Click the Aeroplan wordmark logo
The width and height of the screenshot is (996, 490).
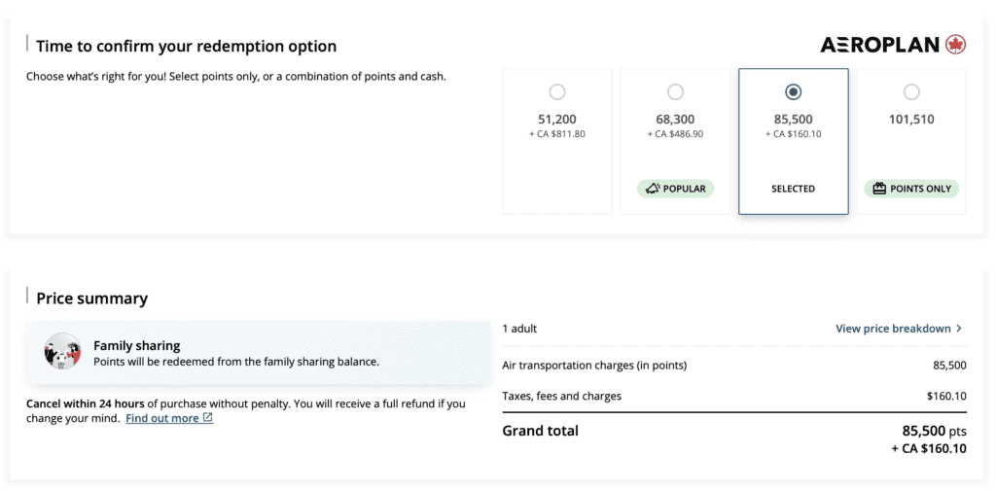(880, 45)
